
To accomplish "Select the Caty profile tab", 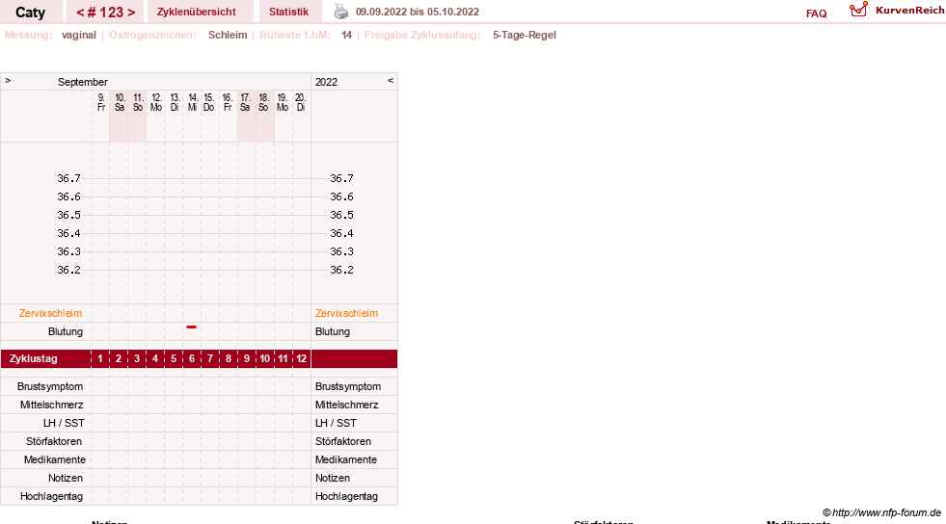I will (x=30, y=13).
